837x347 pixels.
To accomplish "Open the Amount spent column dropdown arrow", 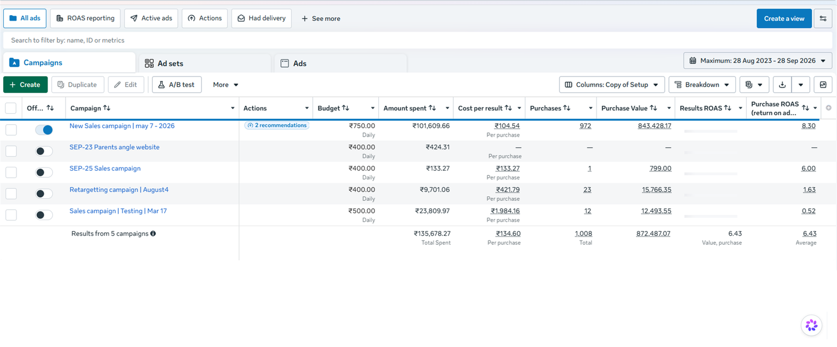I will pos(447,108).
